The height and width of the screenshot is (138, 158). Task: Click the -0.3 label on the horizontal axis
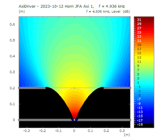pyautogui.click(x=26, y=131)
